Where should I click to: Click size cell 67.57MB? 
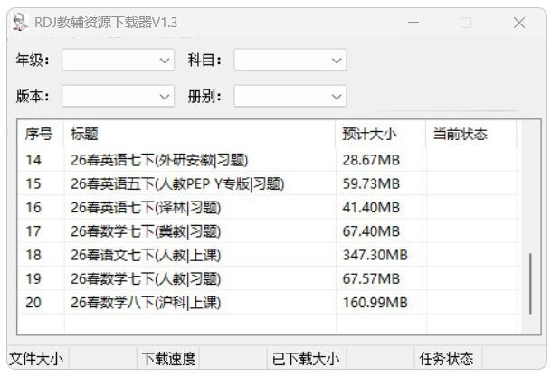pos(371,278)
